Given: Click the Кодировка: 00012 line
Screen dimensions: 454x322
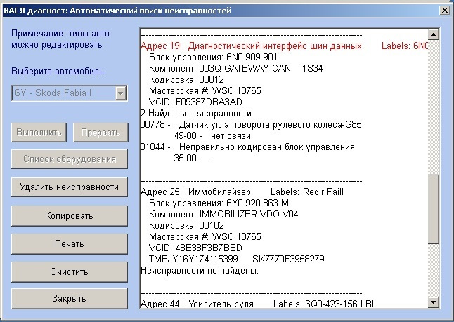Looking at the screenshot, I should [x=186, y=79].
